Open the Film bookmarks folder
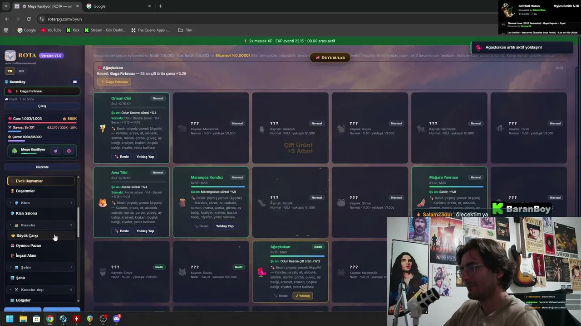The width and height of the screenshot is (581, 326). pos(185,30)
